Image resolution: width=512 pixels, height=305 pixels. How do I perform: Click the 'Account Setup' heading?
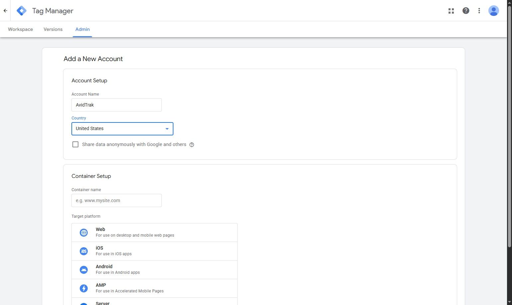[x=89, y=81]
